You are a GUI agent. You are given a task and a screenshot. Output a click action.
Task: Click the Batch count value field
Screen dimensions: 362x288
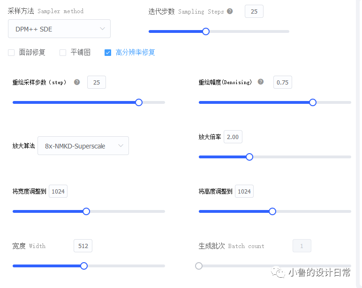tap(302, 246)
